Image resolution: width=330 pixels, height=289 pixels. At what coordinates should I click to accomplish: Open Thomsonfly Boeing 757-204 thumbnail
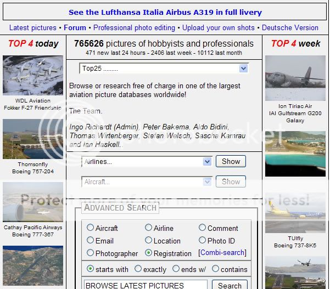point(33,139)
